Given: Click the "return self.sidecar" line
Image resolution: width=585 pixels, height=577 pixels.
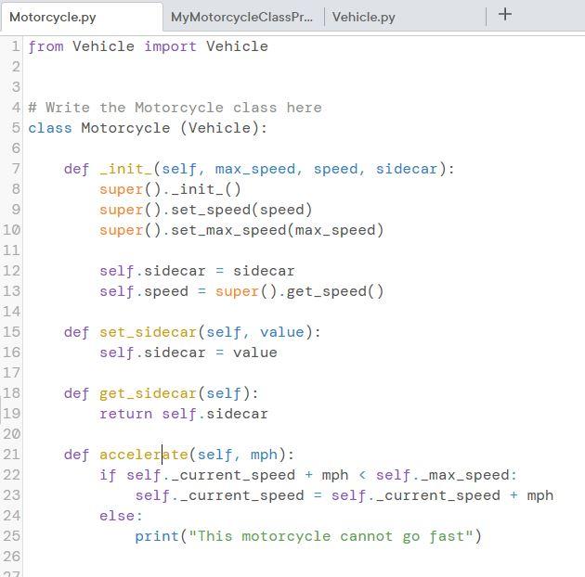Looking at the screenshot, I should (x=184, y=414).
